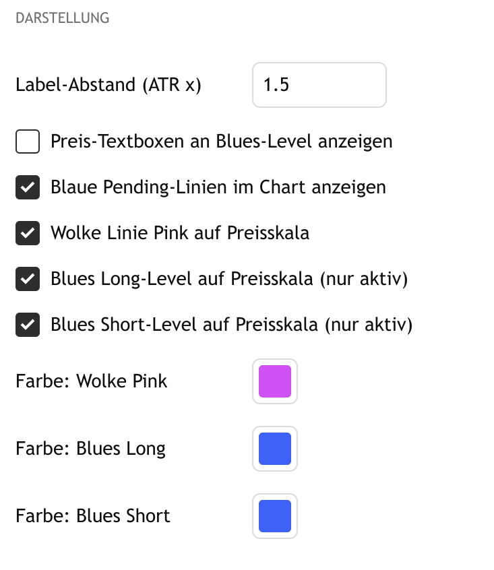
Task: Click the Label-Abstand (ATR x) input field
Action: [x=319, y=85]
